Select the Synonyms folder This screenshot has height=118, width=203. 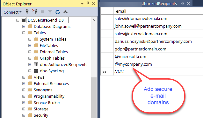click(43, 90)
